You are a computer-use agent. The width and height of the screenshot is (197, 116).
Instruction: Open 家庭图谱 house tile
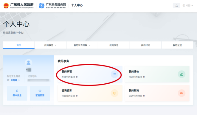pyautogui.click(x=40, y=93)
